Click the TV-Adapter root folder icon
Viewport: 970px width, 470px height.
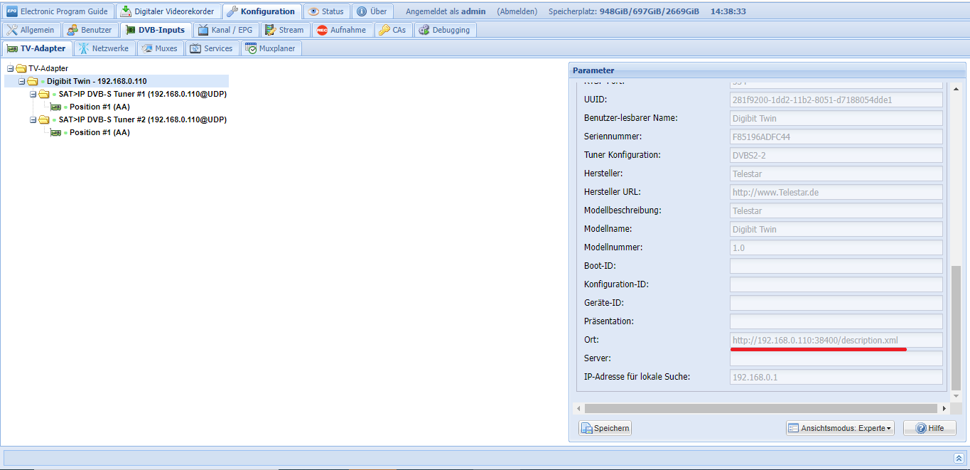(x=21, y=68)
